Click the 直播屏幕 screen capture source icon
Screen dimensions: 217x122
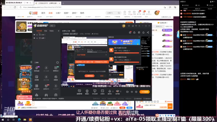coord(79,91)
